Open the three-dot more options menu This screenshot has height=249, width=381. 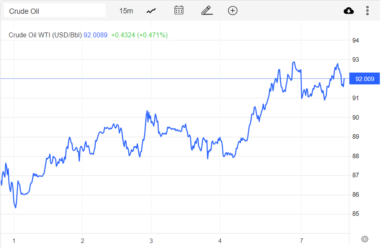(x=367, y=11)
